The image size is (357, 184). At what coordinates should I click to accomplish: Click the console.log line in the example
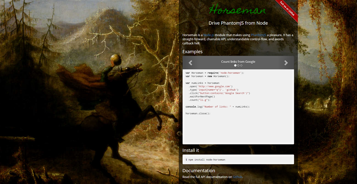coord(218,107)
